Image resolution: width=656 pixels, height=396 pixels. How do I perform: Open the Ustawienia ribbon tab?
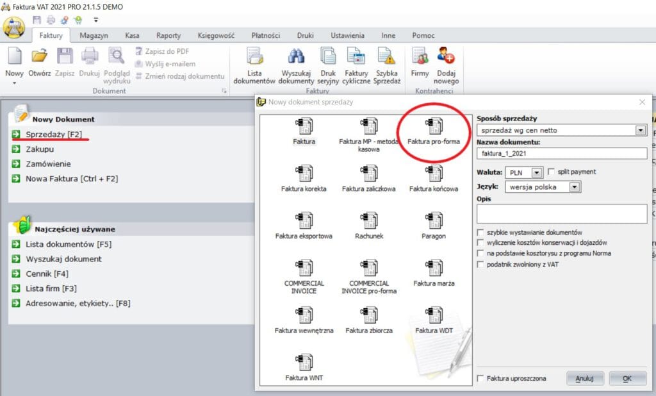pos(347,36)
